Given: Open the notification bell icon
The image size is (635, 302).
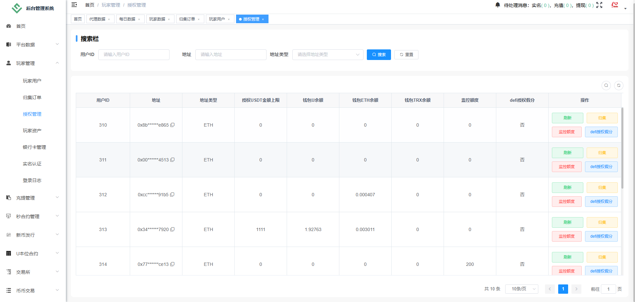Looking at the screenshot, I should point(498,5).
